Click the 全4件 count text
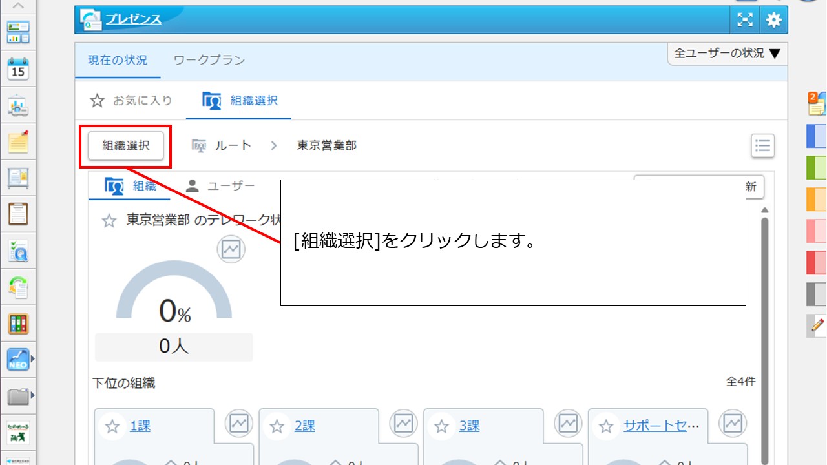 [x=740, y=382]
